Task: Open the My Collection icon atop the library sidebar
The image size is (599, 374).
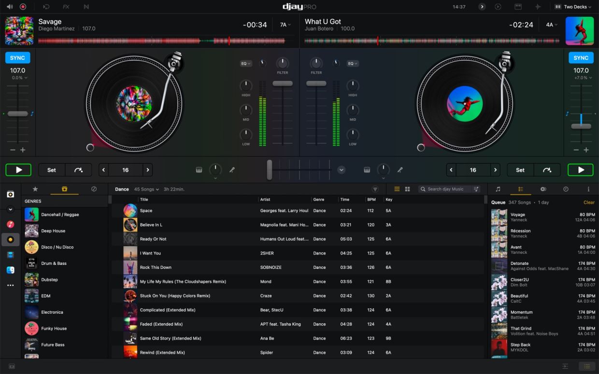Action: click(x=10, y=194)
